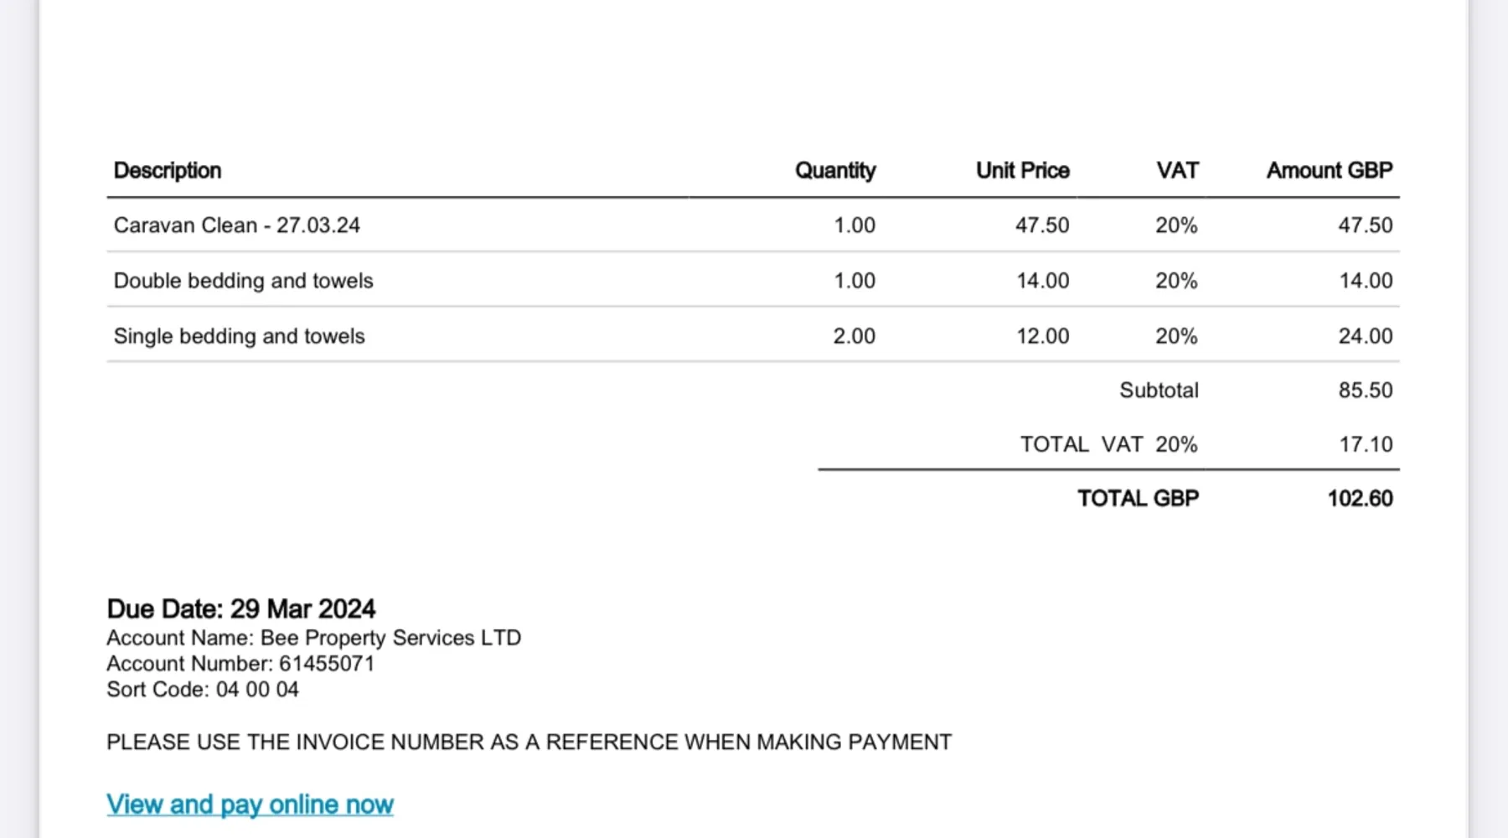The height and width of the screenshot is (838, 1508).
Task: Select the Double bedding and towels description
Action: coord(243,281)
